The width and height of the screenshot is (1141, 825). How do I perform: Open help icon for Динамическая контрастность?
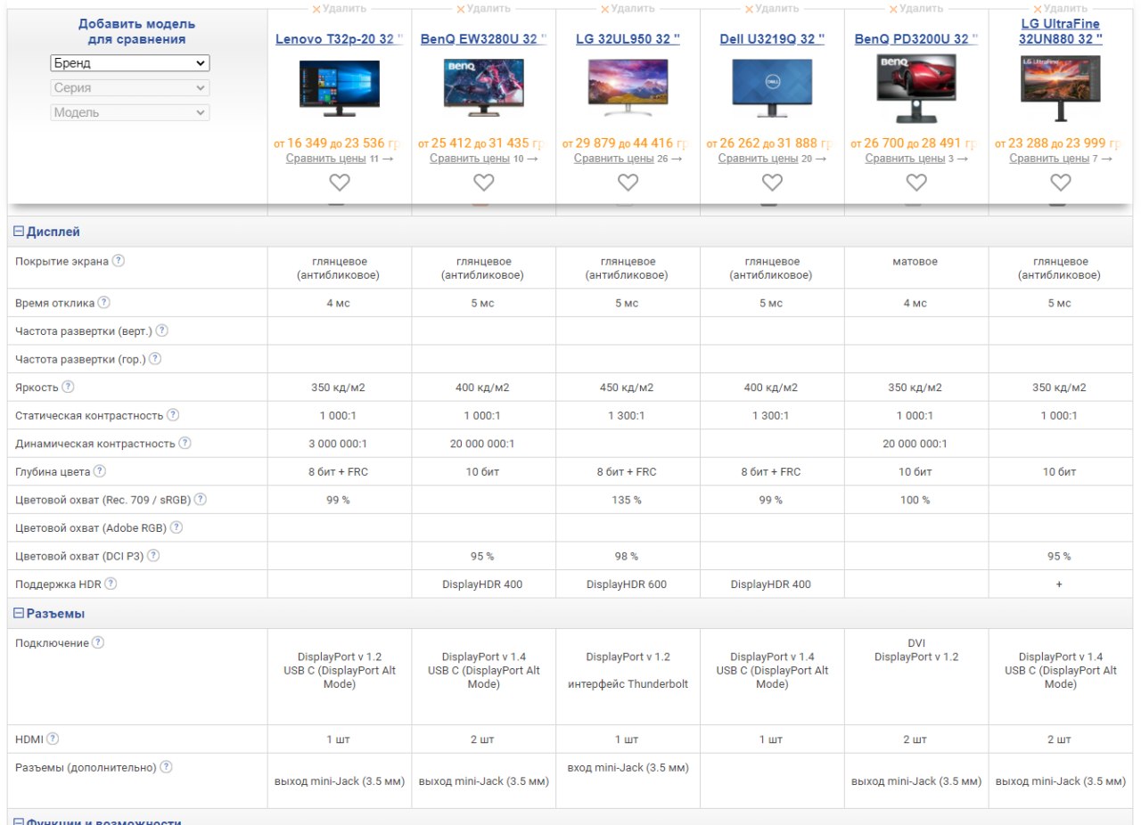(185, 443)
